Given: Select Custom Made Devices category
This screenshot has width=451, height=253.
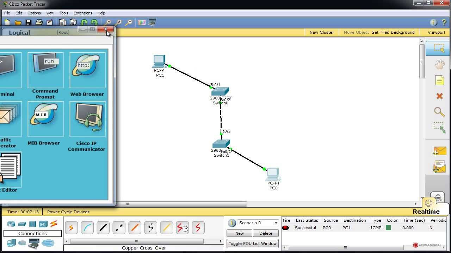Looking at the screenshot, I should tap(34, 243).
